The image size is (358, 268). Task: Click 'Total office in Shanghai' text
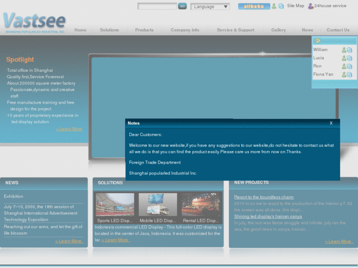(30, 70)
